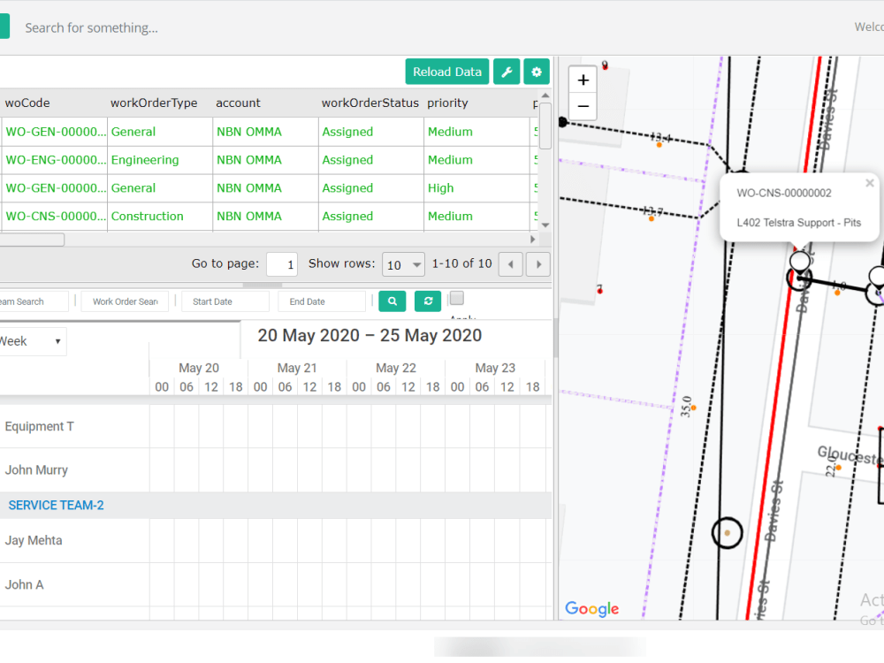Open the gear settings icon

[537, 72]
